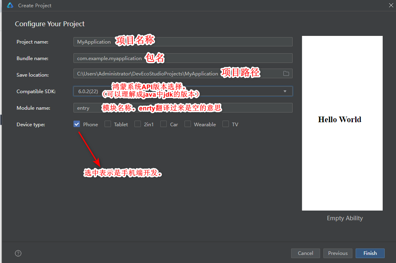
Task: Click the DevEco Studio logo icon
Action: tap(10, 6)
